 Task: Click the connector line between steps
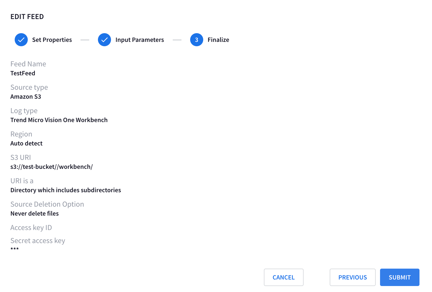click(x=85, y=40)
